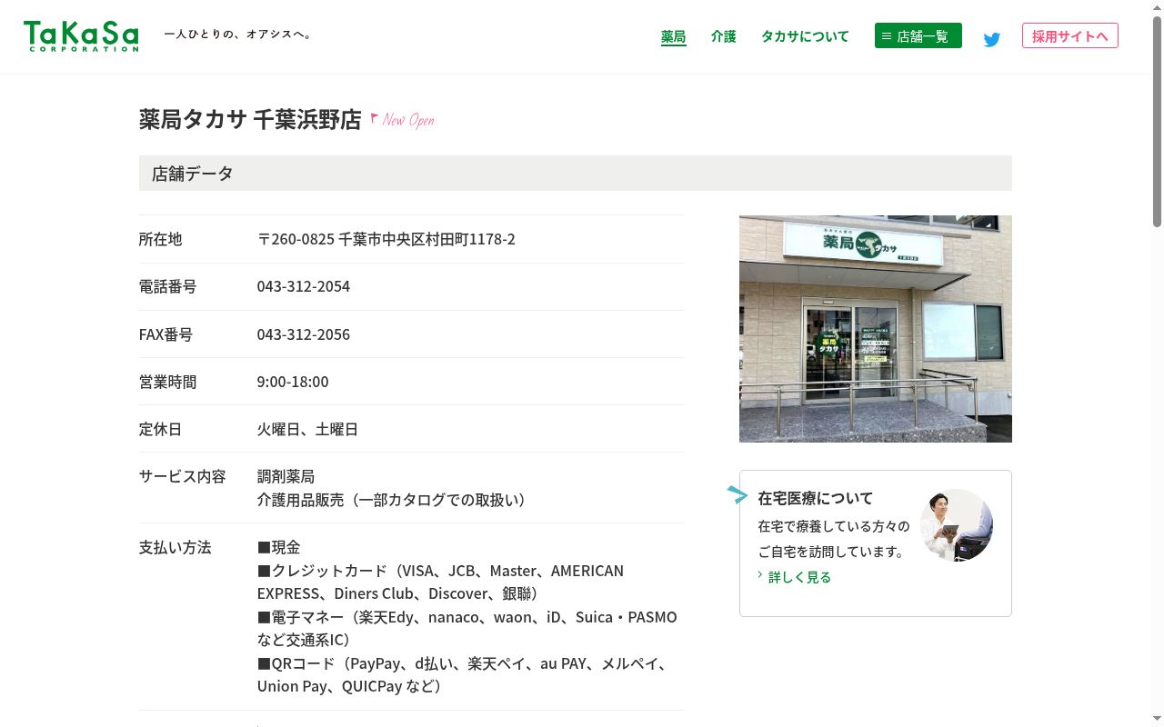Click the FAX番号 row label
The height and width of the screenshot is (727, 1164).
(x=166, y=334)
